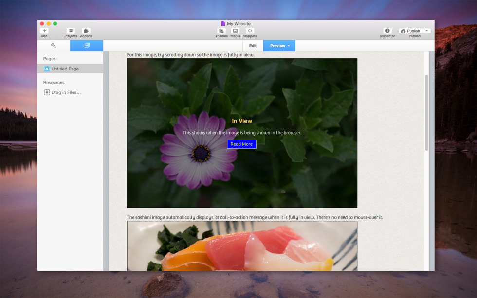This screenshot has width=477, height=298.
Task: Click the sashimi description paragraph
Action: coord(255,217)
